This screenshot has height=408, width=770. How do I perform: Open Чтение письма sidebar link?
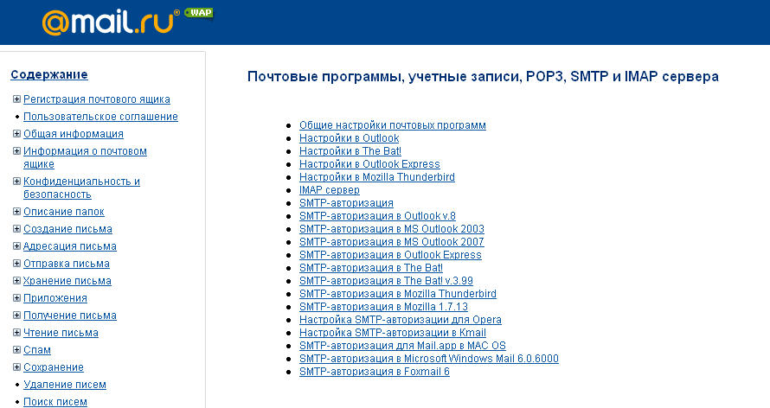click(x=61, y=333)
